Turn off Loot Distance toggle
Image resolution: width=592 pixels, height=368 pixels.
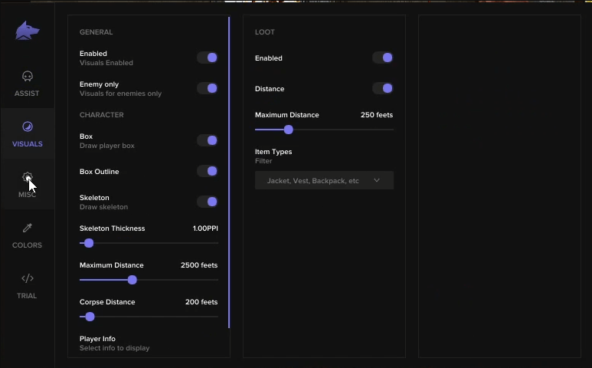(x=383, y=88)
